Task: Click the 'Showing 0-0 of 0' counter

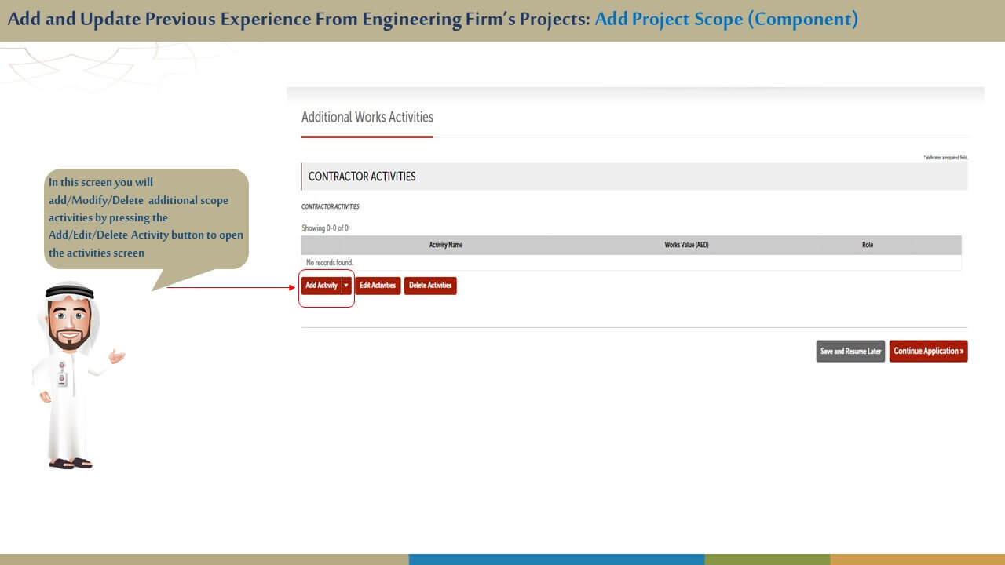Action: (x=325, y=228)
